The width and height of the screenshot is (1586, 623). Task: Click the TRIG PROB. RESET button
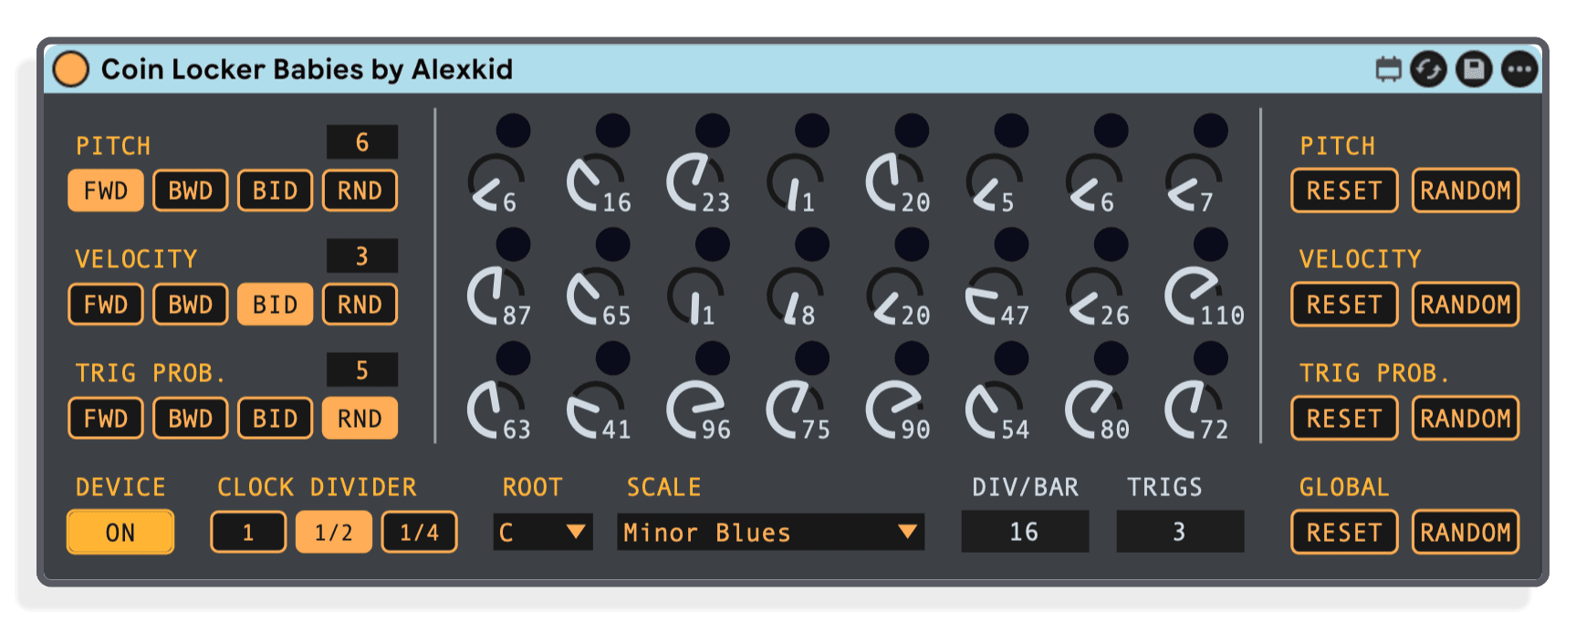pos(1344,419)
